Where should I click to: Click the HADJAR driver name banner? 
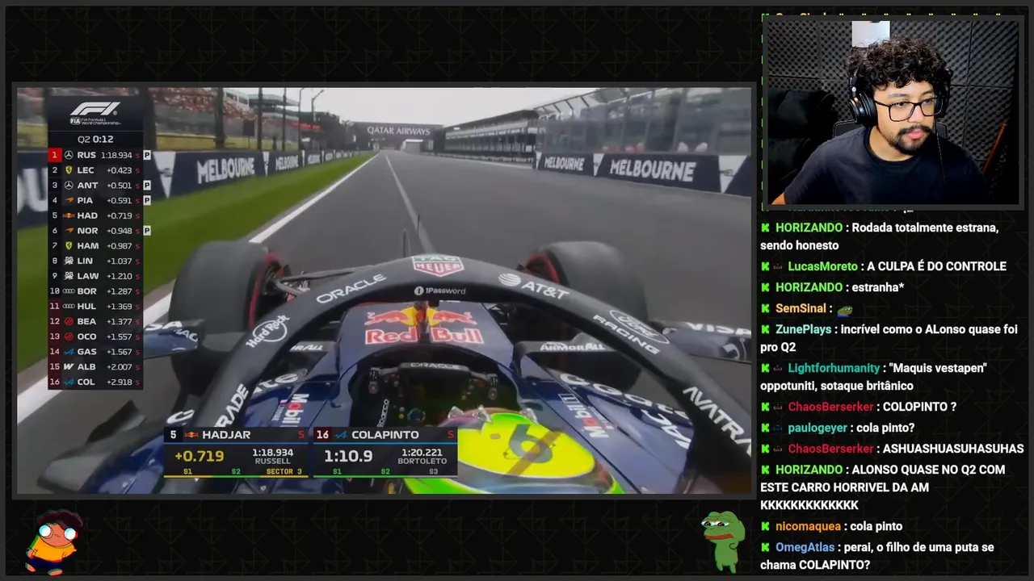[x=236, y=435]
